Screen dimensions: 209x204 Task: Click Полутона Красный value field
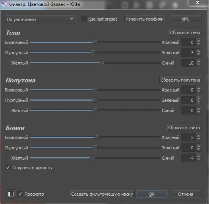point(188,90)
